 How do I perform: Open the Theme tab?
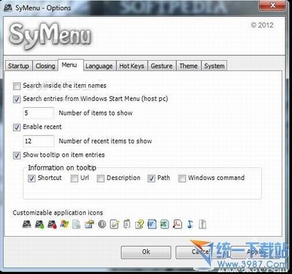coord(189,66)
